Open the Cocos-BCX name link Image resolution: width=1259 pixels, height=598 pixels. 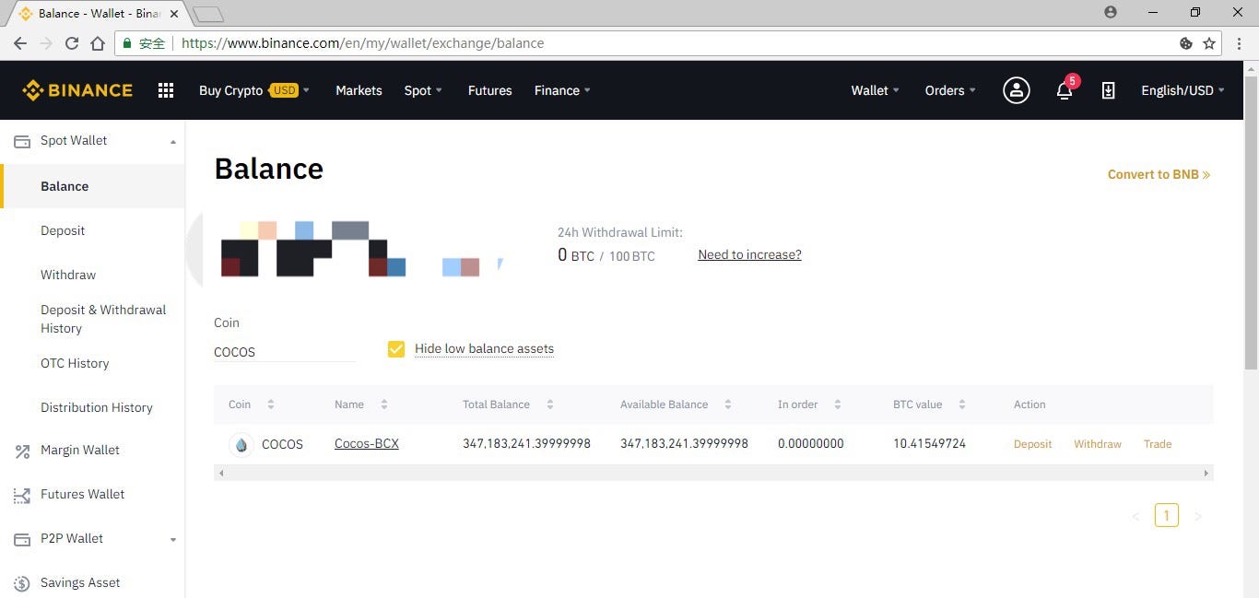click(367, 443)
